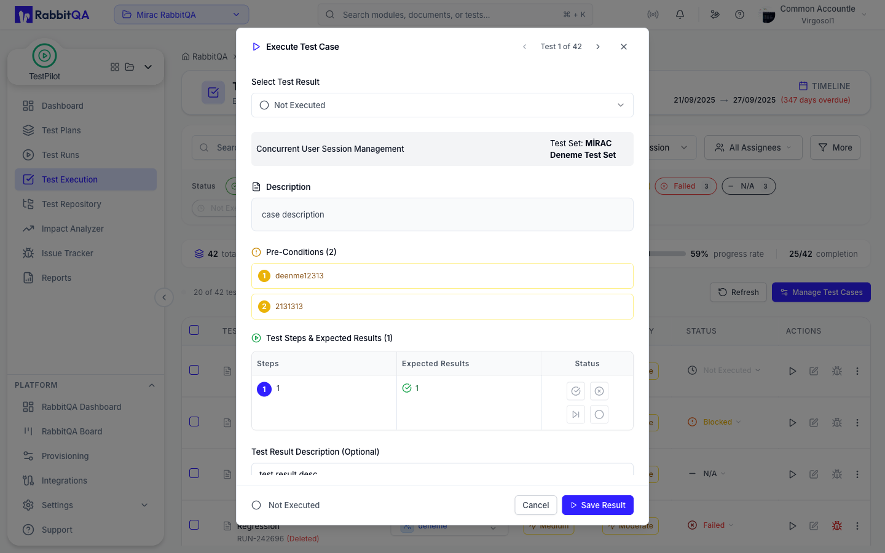The height and width of the screenshot is (553, 885).
Task: Mark step 1 as skipped
Action: click(x=576, y=415)
